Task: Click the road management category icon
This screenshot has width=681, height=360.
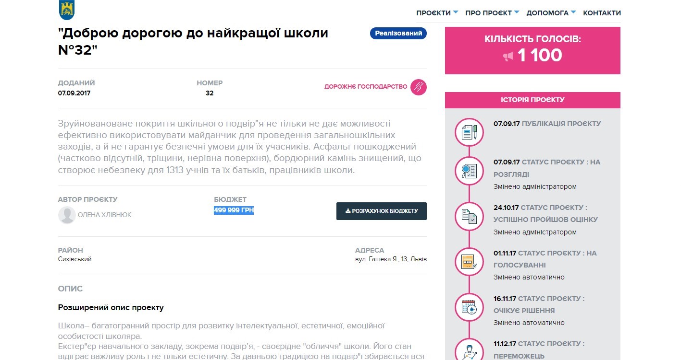Action: pos(418,87)
